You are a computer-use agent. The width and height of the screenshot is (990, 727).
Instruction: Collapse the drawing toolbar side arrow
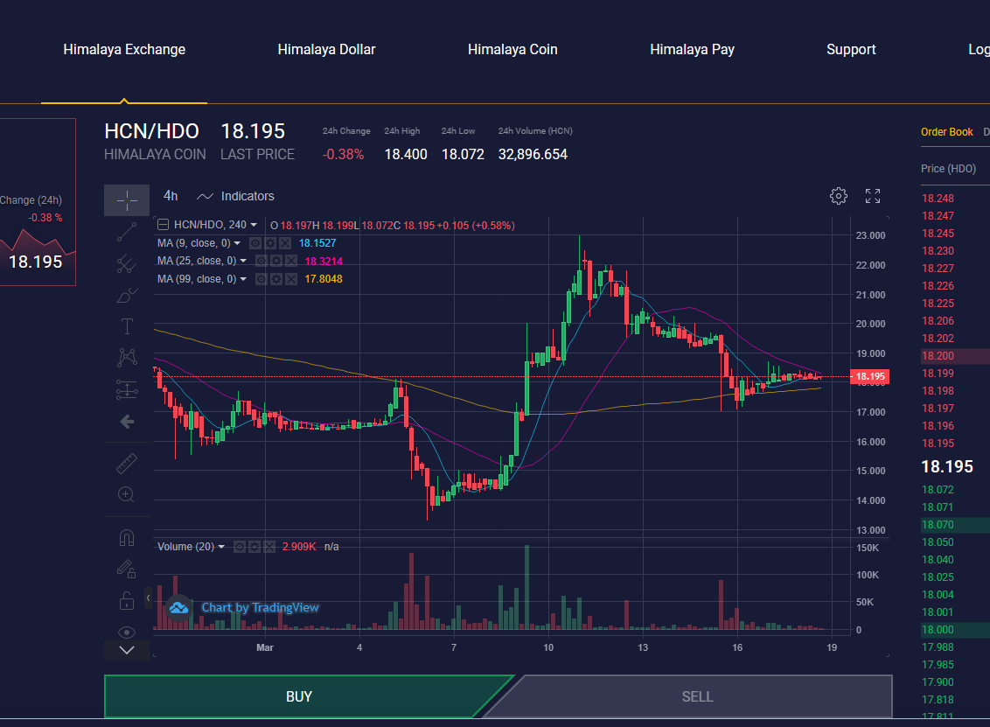149,598
